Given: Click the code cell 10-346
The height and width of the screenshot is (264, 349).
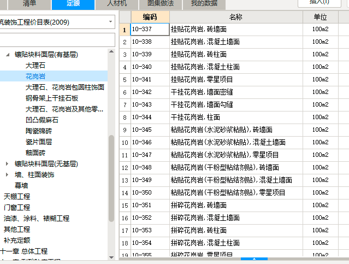Looking at the screenshot, I should 150,142.
